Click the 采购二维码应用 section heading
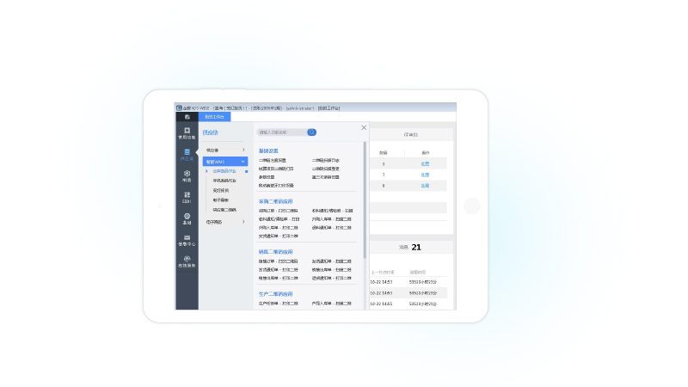This screenshot has height=387, width=688. 275,201
